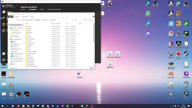Screen dimensions: 192x108
Task: Click the help icon in File Explorer
Action: tap(94, 17)
